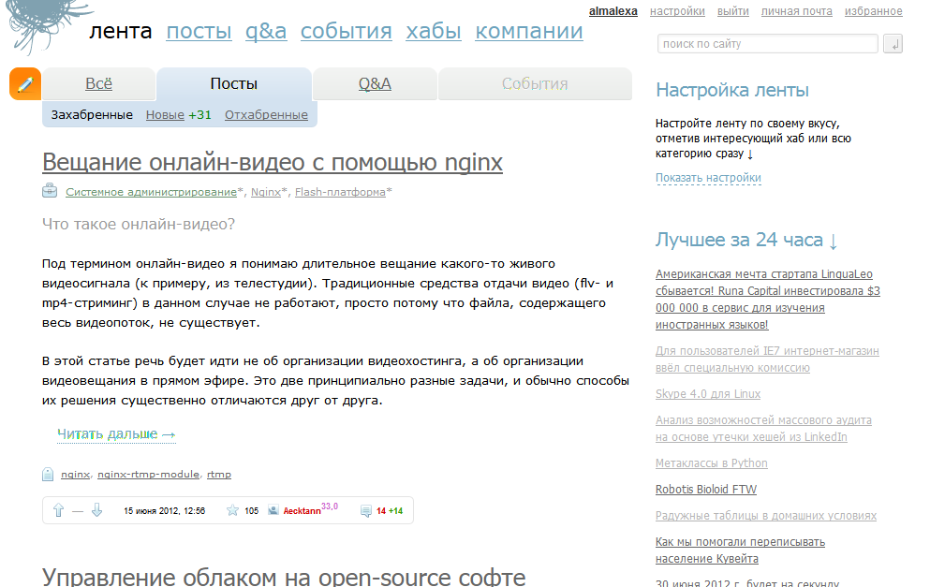Log out by clicking выйти
Screen dimensions: 930x587
pyautogui.click(x=733, y=10)
